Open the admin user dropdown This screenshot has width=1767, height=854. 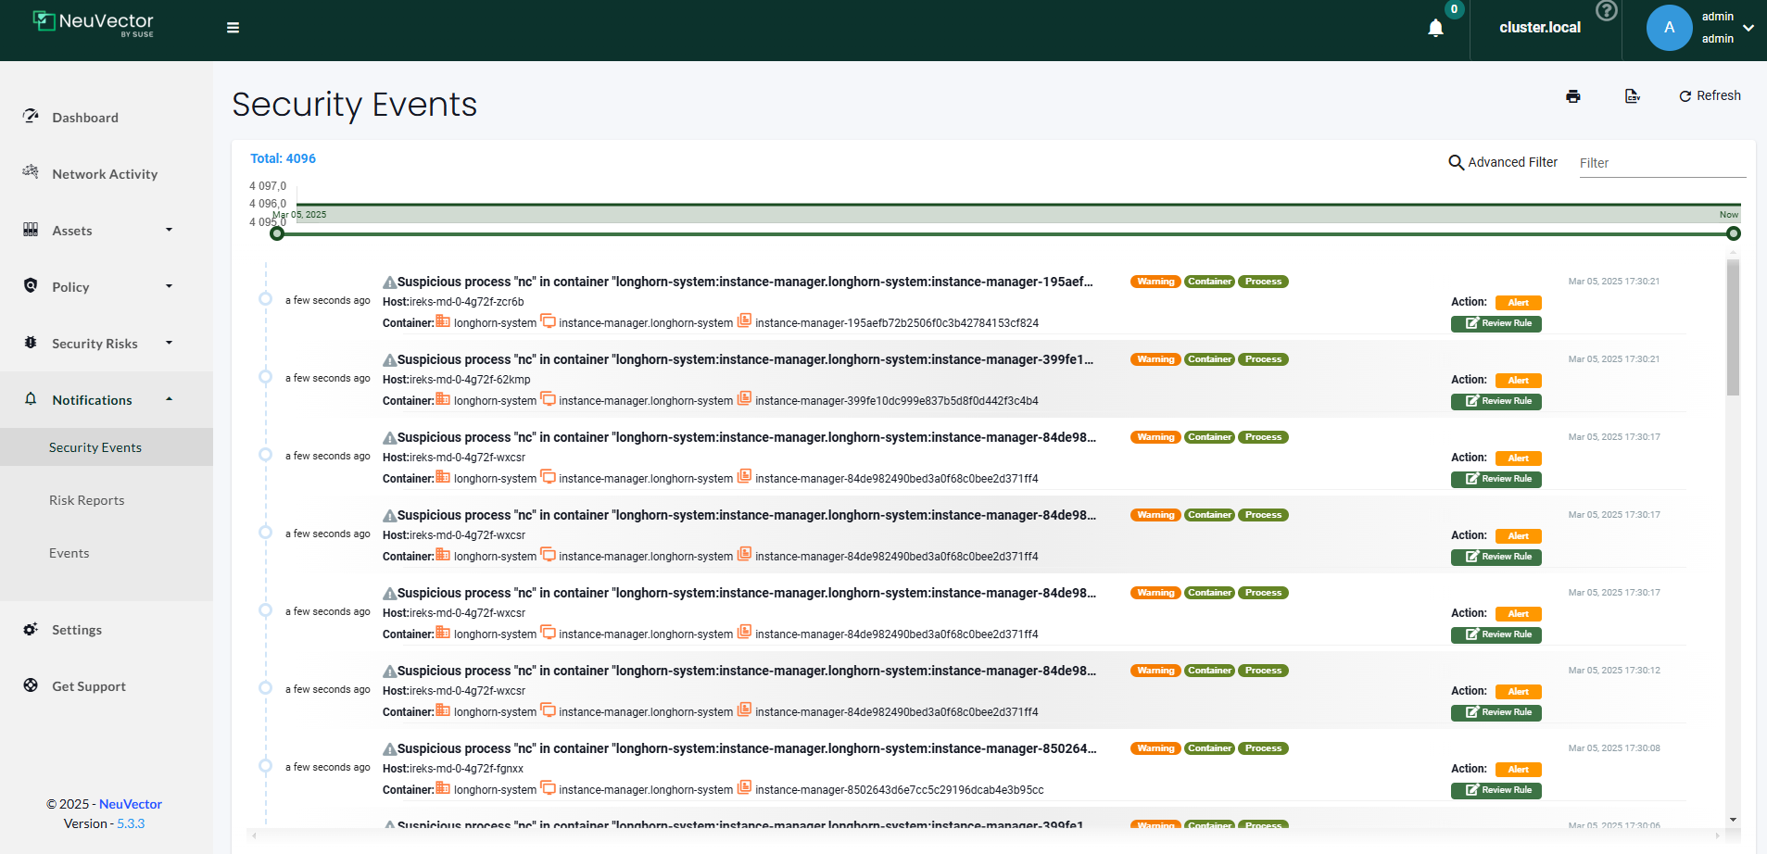click(x=1748, y=28)
